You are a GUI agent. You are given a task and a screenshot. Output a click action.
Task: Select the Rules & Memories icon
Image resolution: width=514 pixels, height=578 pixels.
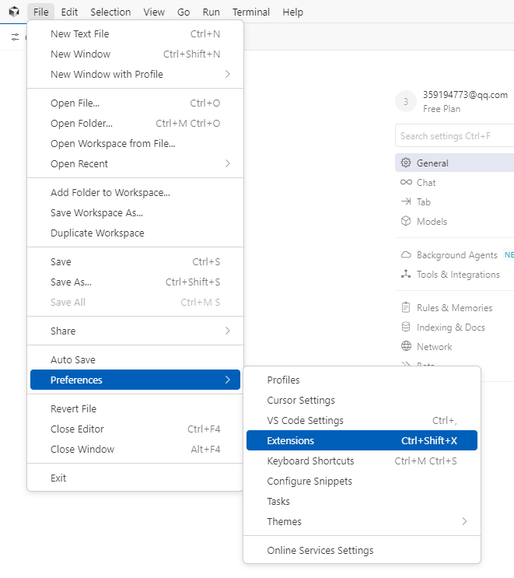[x=406, y=308]
